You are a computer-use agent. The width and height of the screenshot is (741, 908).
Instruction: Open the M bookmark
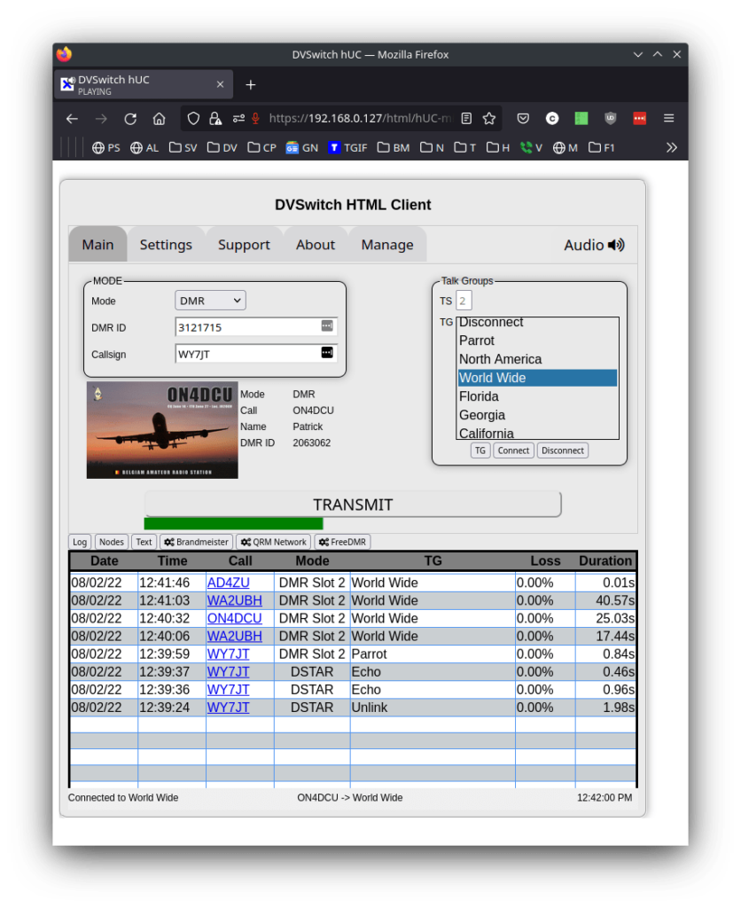coord(565,148)
